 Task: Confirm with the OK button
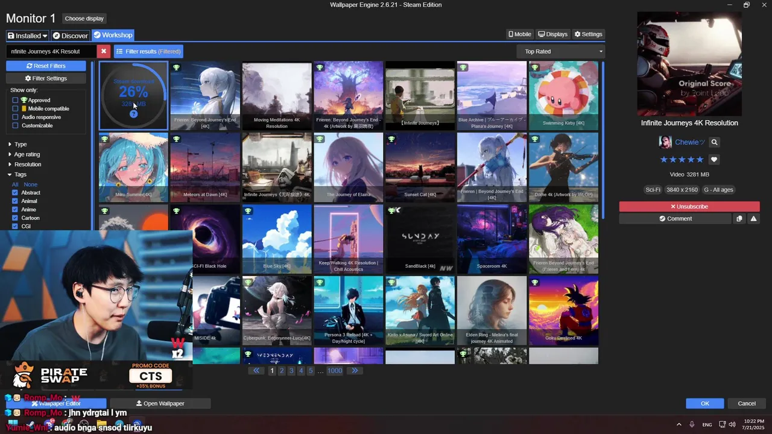click(704, 403)
